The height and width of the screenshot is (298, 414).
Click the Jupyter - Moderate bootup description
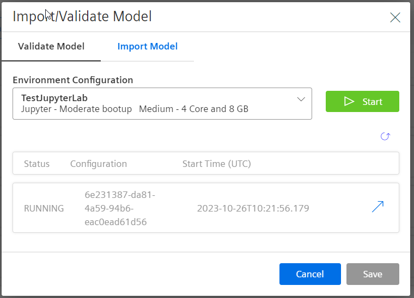(x=76, y=109)
